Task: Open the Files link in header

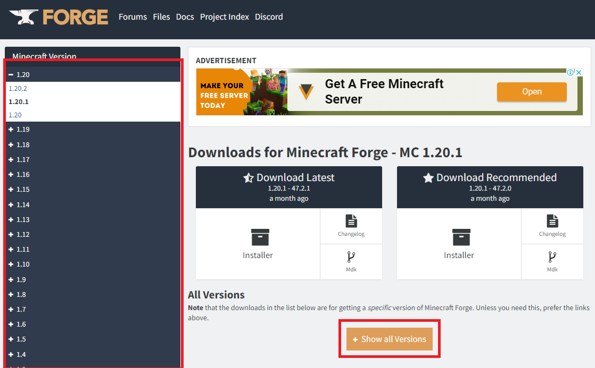Action: (161, 16)
